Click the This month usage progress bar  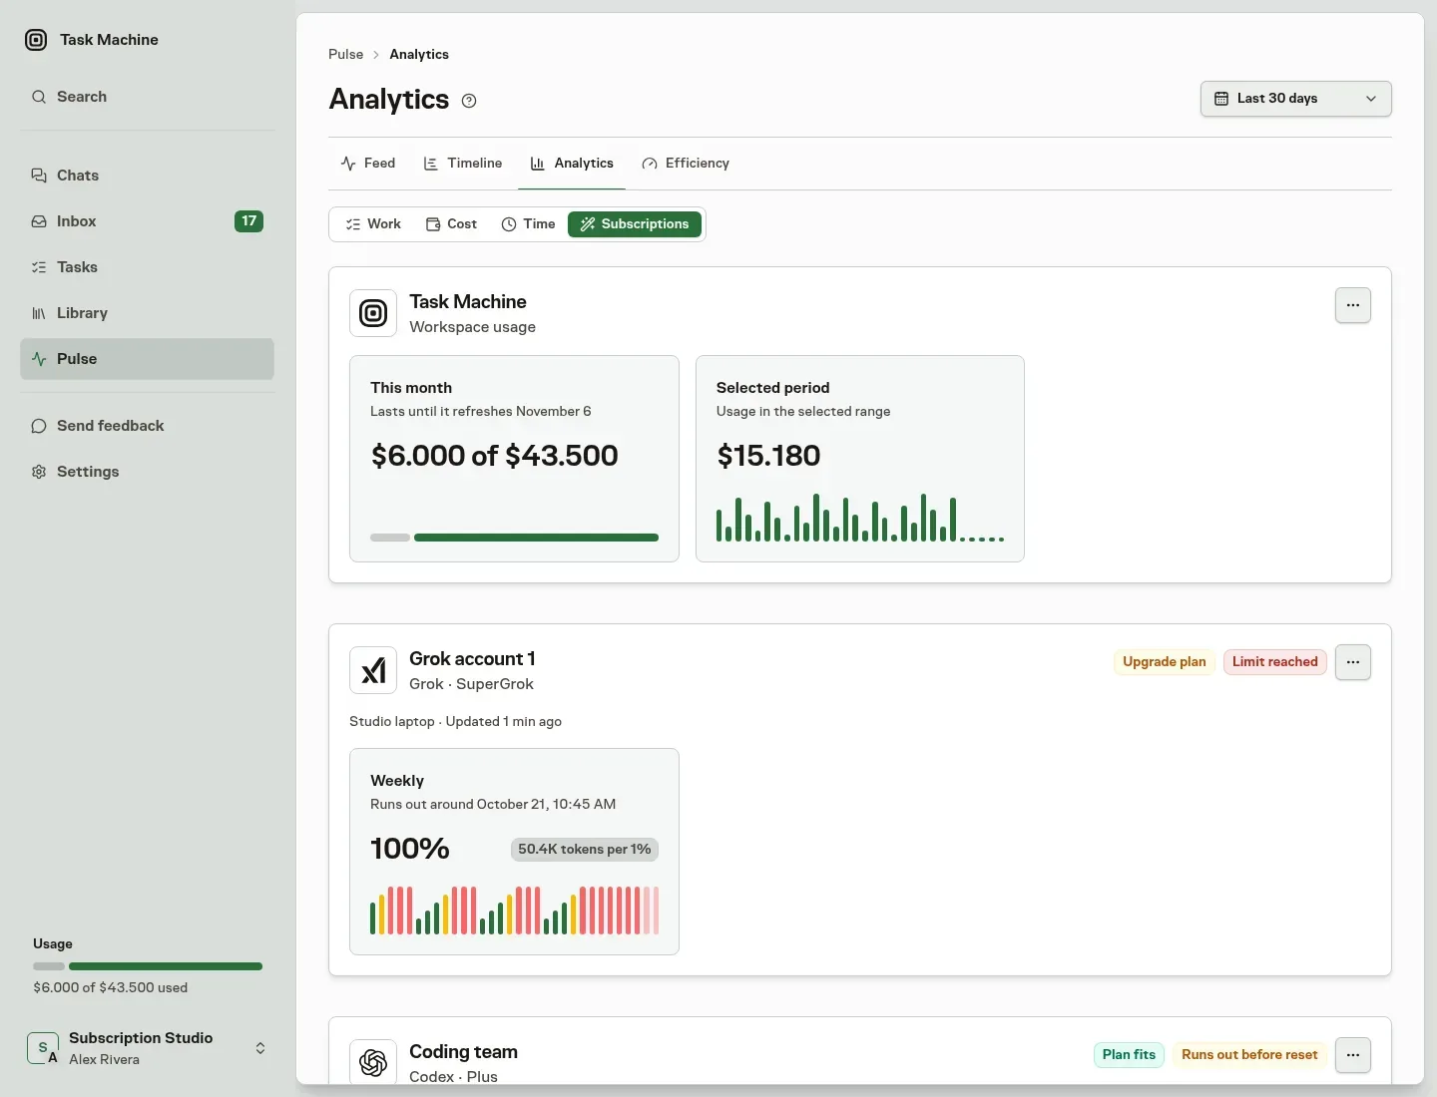point(514,538)
